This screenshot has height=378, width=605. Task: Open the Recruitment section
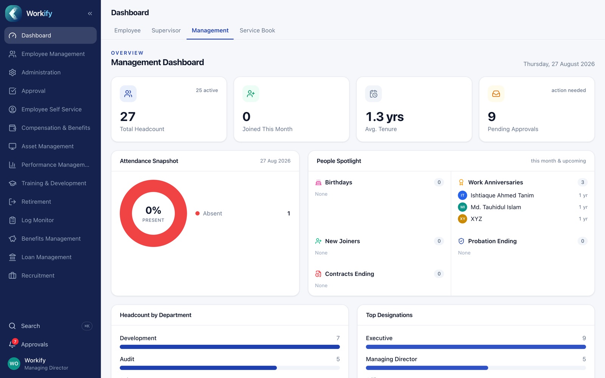[x=50, y=276]
